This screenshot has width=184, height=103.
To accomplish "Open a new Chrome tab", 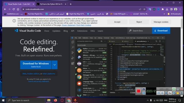I will click(x=71, y=4).
